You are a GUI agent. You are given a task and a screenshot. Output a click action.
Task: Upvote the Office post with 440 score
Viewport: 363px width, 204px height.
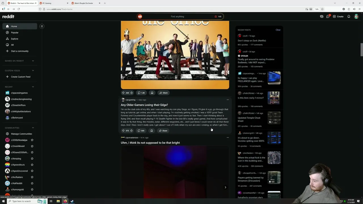(x=123, y=93)
